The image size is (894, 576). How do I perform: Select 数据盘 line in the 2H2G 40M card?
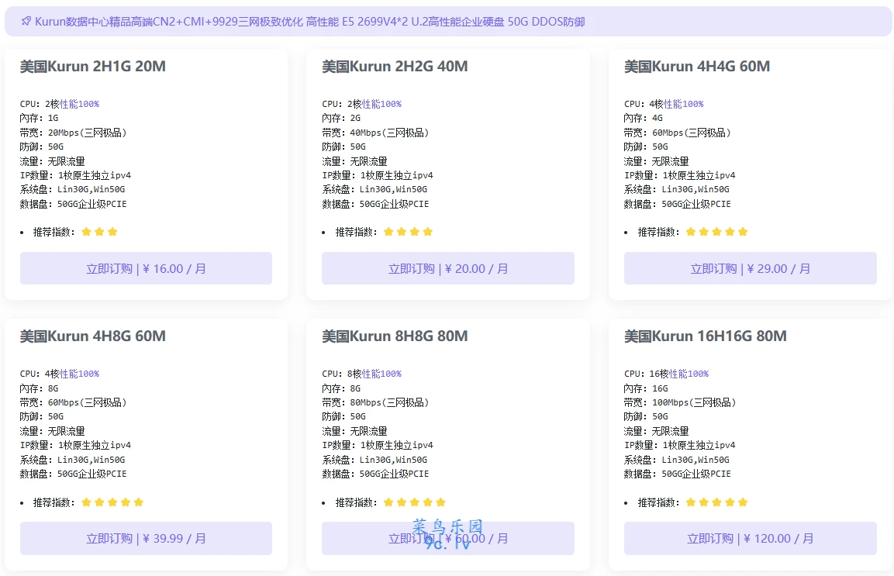[x=375, y=204]
